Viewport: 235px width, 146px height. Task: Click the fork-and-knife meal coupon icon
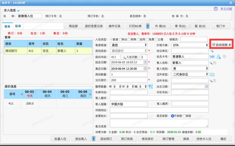(x=151, y=86)
